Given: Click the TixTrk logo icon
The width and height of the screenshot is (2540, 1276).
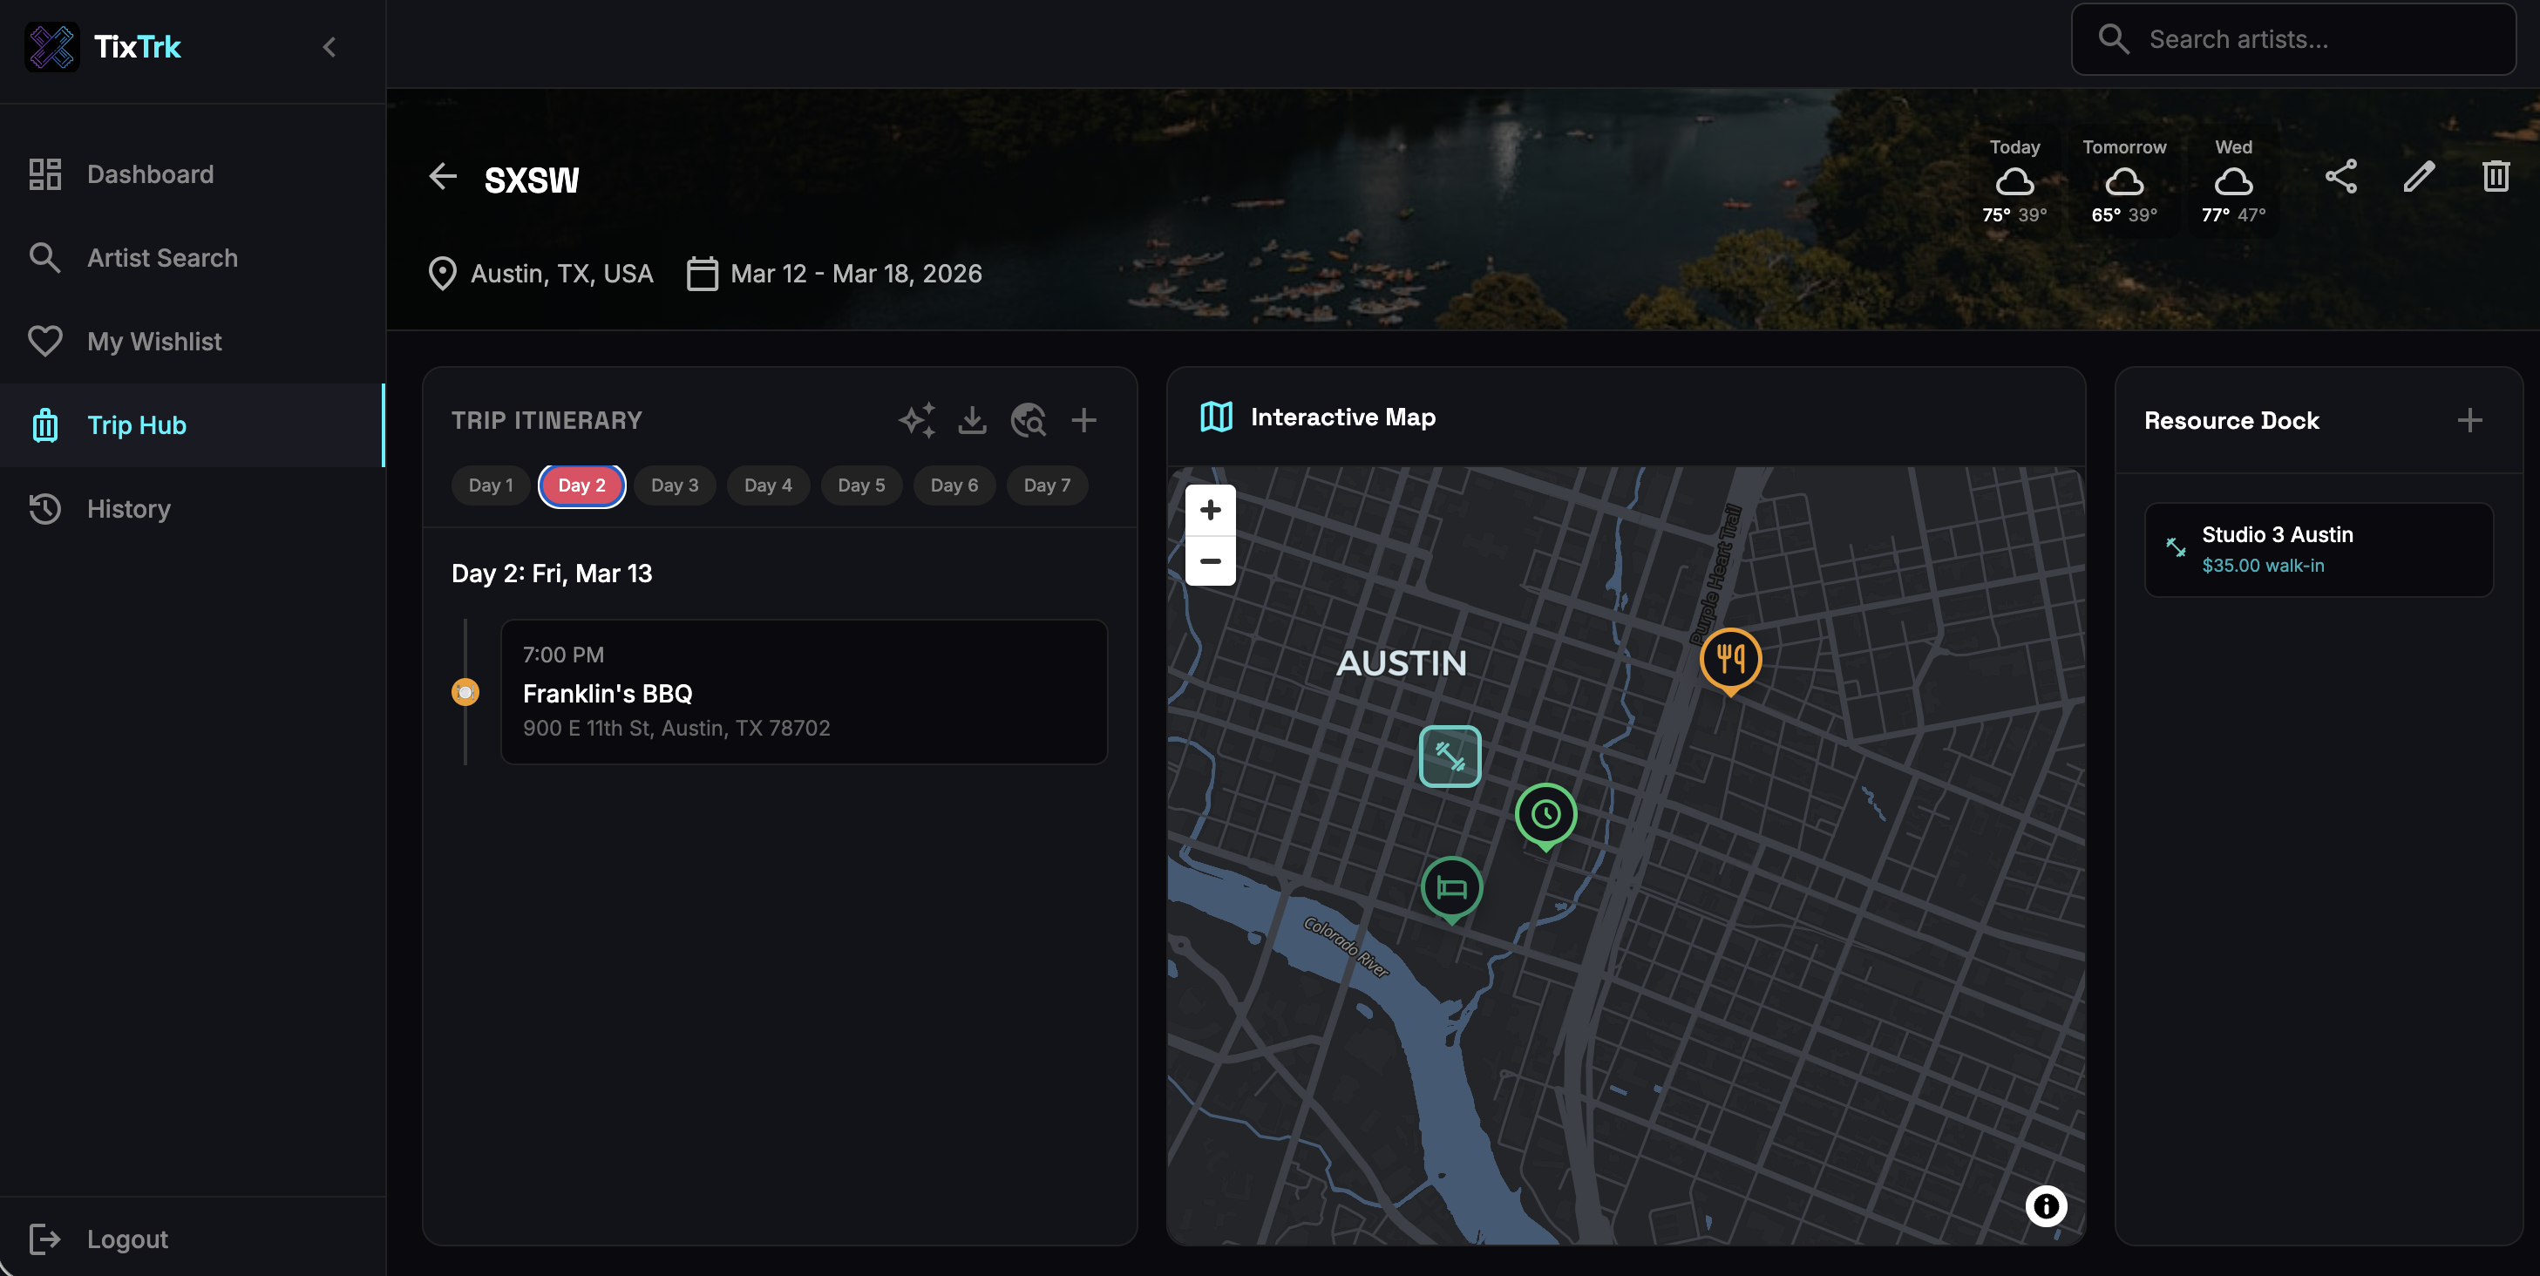Looking at the screenshot, I should [x=51, y=46].
